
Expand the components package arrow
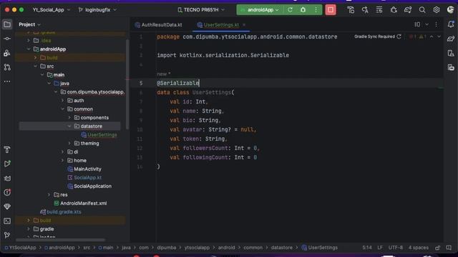point(69,118)
